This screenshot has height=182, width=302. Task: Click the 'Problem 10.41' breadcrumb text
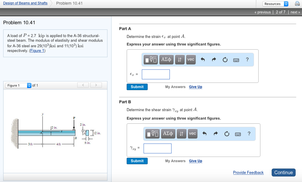[x=69, y=3]
